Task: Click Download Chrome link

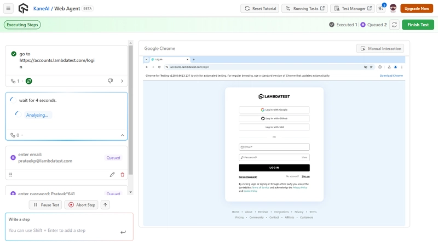Action: click(391, 76)
